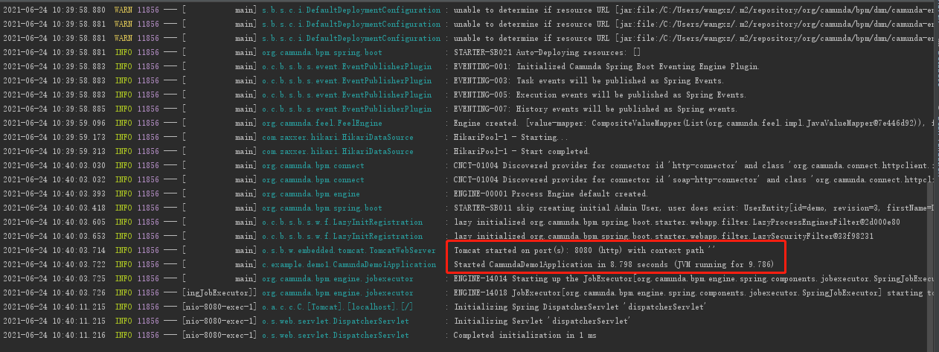Click the HikariPool-1 - Starting... message
Image resolution: width=939 pixels, height=352 pixels.
coord(504,137)
